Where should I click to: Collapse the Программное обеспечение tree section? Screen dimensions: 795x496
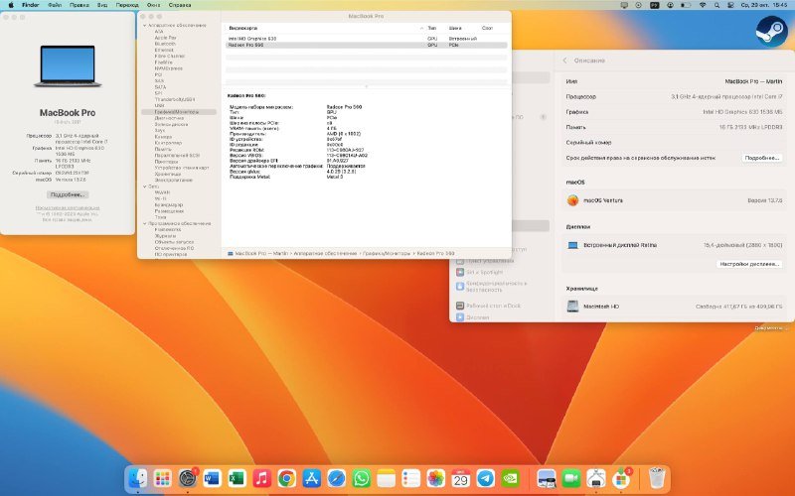pyautogui.click(x=144, y=224)
